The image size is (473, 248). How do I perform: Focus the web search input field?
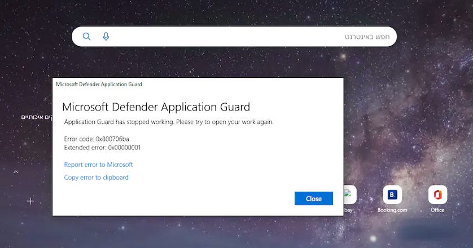coord(234,37)
